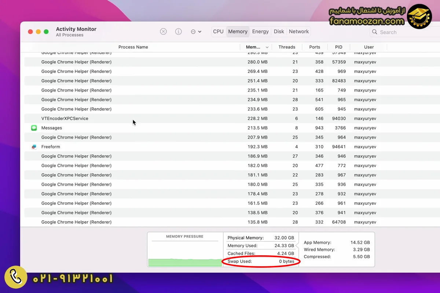The width and height of the screenshot is (440, 293).
Task: Click the Wired Memory 3.29 GB value
Action: tap(362, 249)
